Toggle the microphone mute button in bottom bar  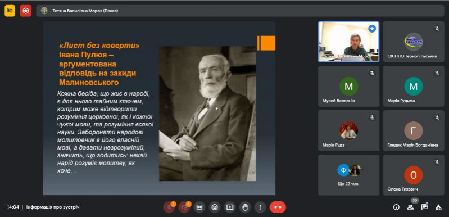tap(169, 207)
